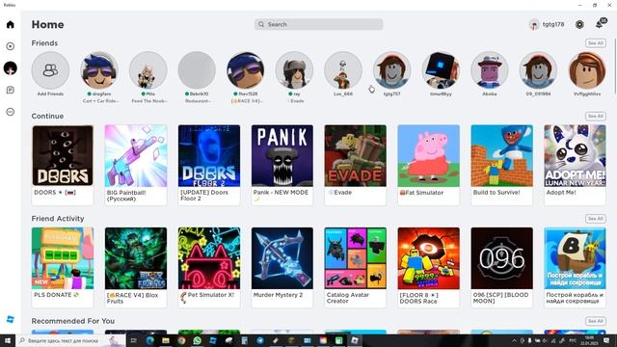The width and height of the screenshot is (617, 347).
Task: Expand the system tray hidden icons chevron
Action: [514, 340]
